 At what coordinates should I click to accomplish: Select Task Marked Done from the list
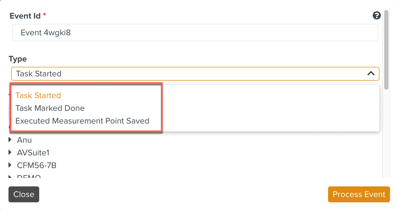[x=50, y=108]
